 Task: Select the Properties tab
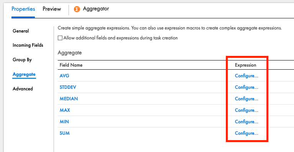click(23, 9)
